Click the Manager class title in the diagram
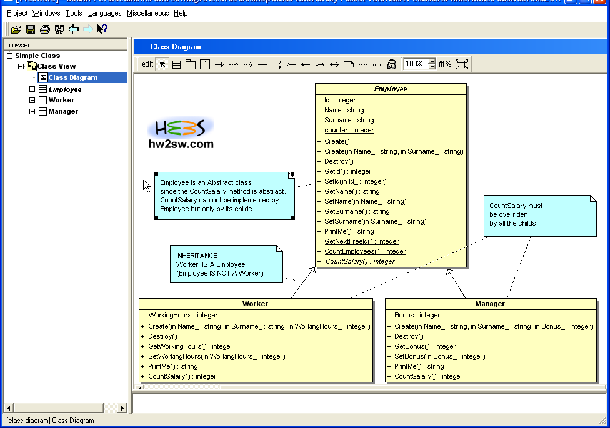This screenshot has height=428, width=610. point(490,304)
